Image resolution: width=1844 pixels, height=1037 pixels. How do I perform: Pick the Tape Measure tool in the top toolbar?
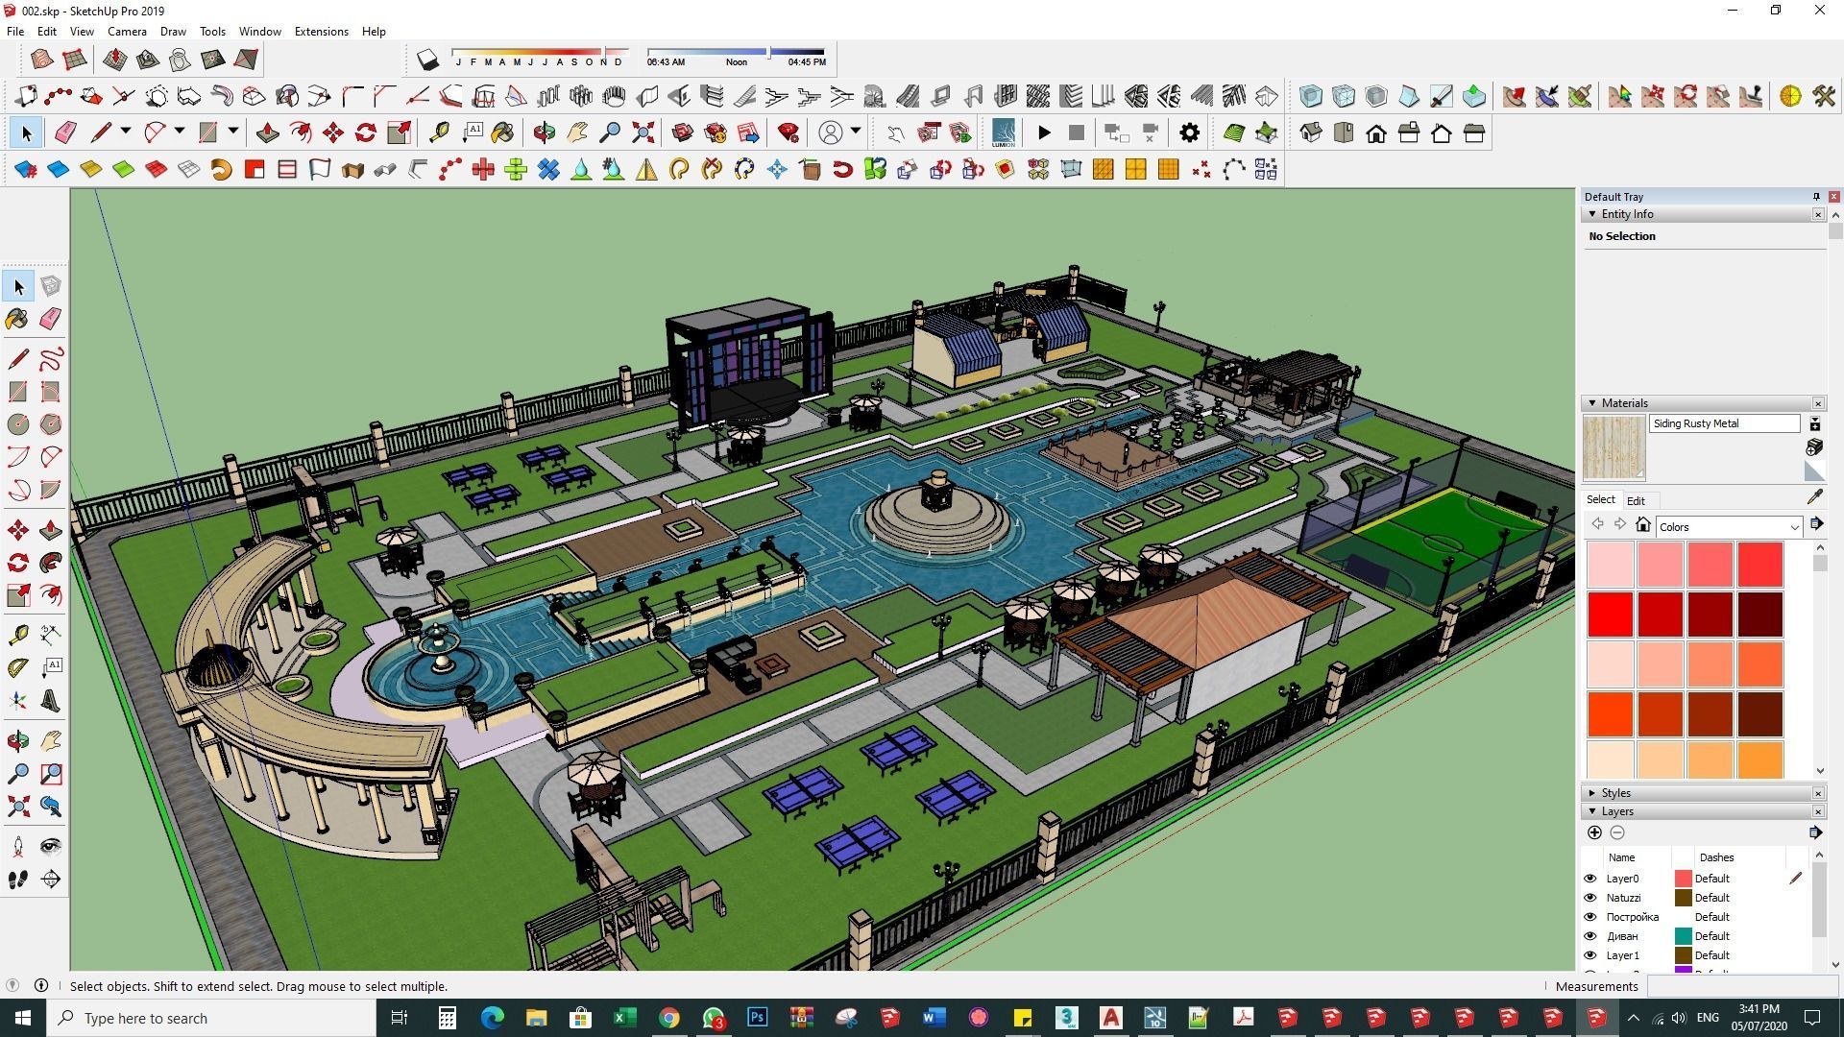click(439, 133)
